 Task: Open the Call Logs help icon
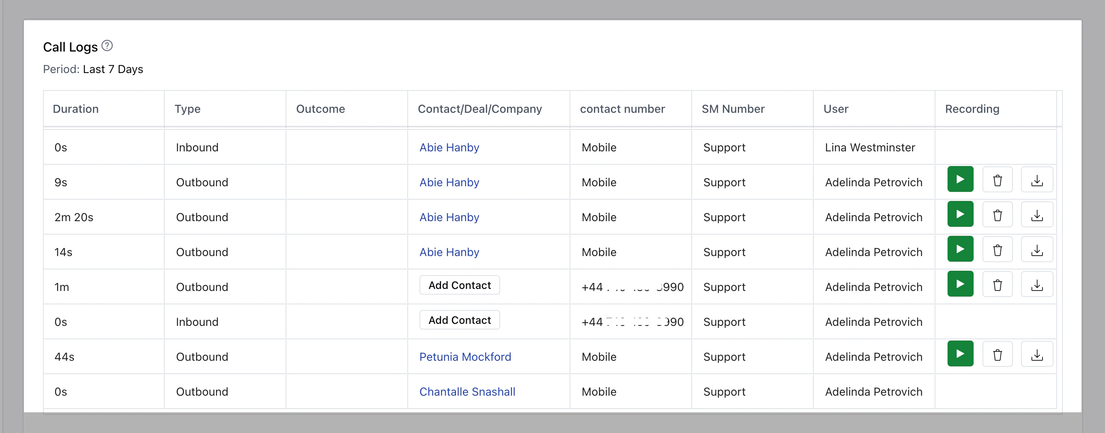point(107,45)
